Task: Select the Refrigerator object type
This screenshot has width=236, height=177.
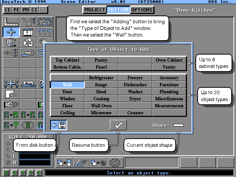Action: pos(101,78)
